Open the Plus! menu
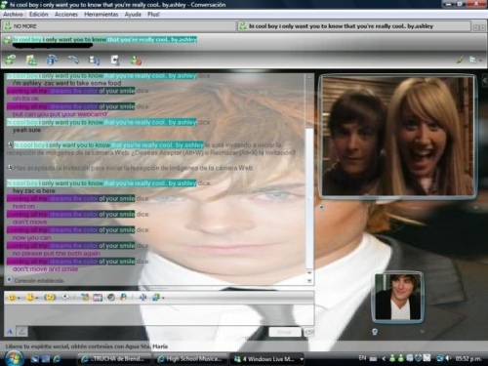 (153, 15)
